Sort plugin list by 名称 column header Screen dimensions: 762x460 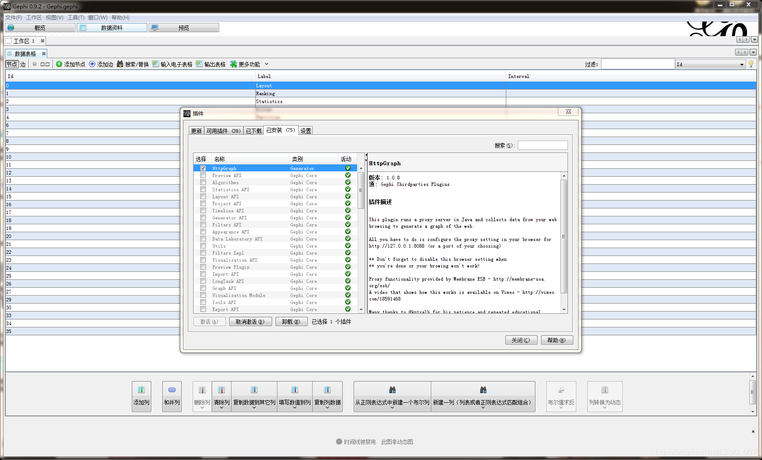(250, 159)
